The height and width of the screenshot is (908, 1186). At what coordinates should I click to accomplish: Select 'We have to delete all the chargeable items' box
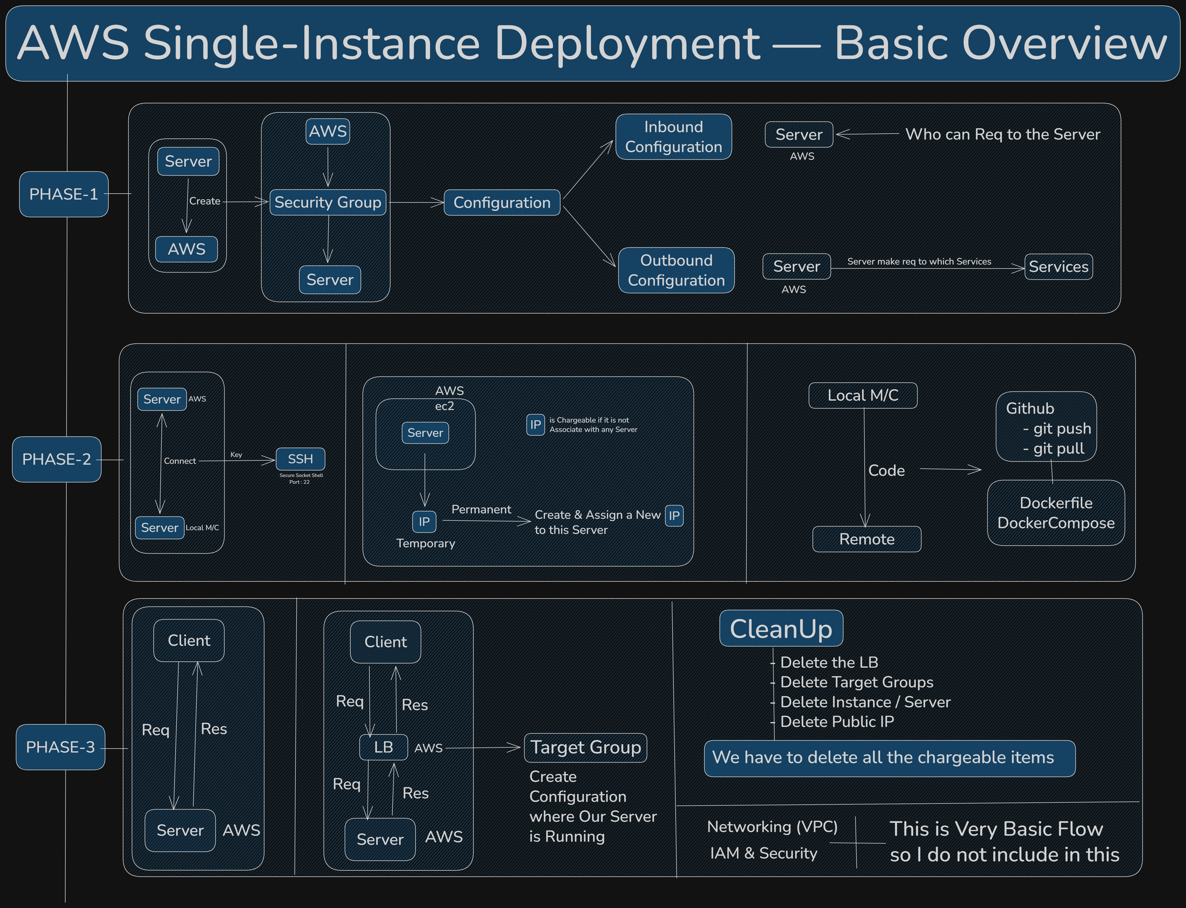click(890, 758)
